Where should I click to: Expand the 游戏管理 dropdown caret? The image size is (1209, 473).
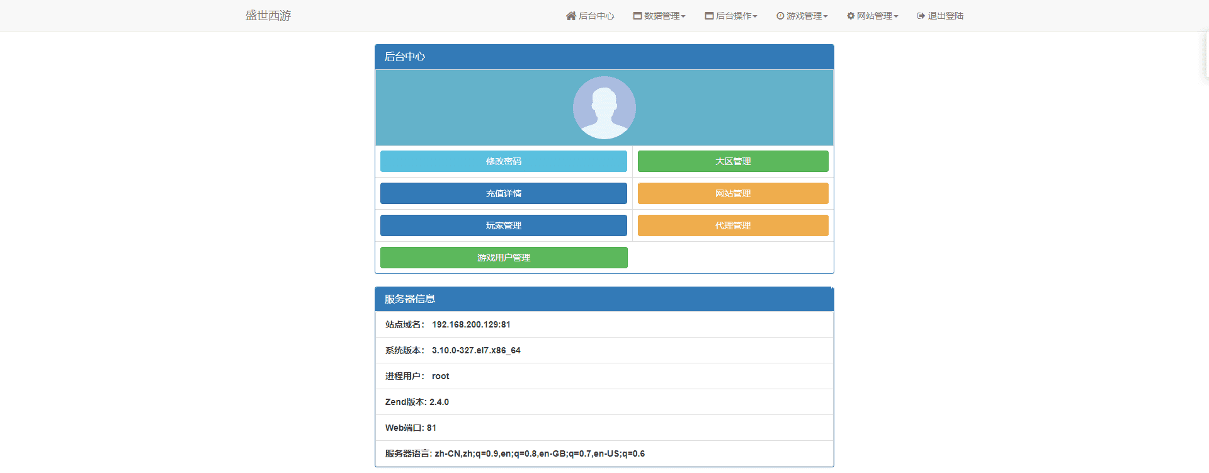pyautogui.click(x=826, y=16)
